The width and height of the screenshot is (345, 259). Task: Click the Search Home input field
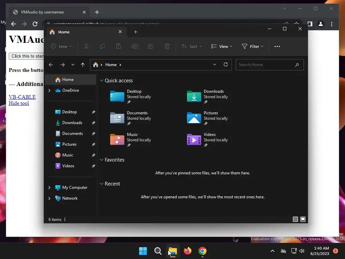click(x=270, y=65)
